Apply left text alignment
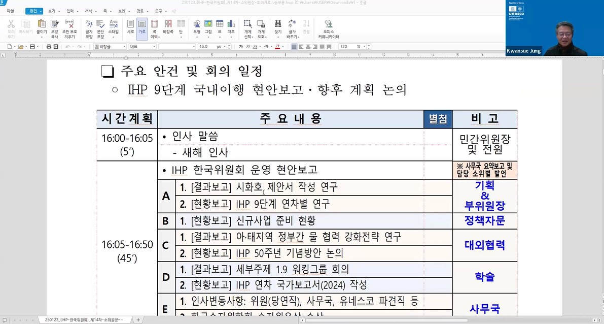This screenshot has height=324, width=604. 300,47
